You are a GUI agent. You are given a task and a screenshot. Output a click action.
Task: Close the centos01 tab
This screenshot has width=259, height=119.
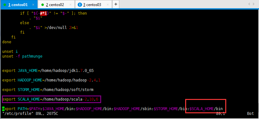point(33,5)
